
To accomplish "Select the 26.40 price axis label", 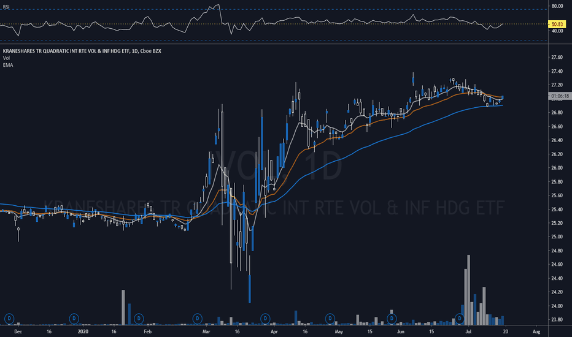I will (x=557, y=140).
